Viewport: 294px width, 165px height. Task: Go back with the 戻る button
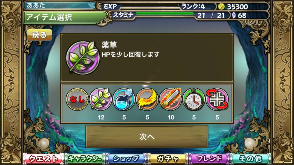(39, 35)
